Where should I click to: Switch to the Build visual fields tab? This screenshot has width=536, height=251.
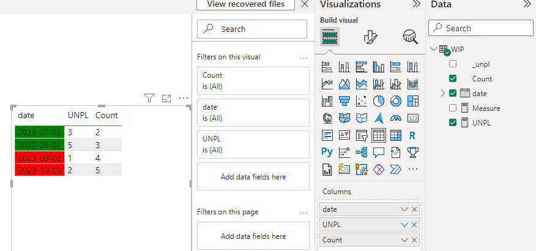330,37
